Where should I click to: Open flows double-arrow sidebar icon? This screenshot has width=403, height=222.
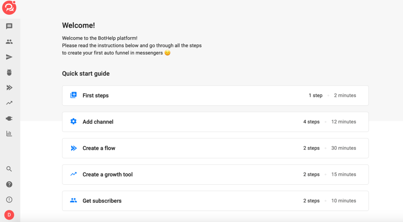9,88
